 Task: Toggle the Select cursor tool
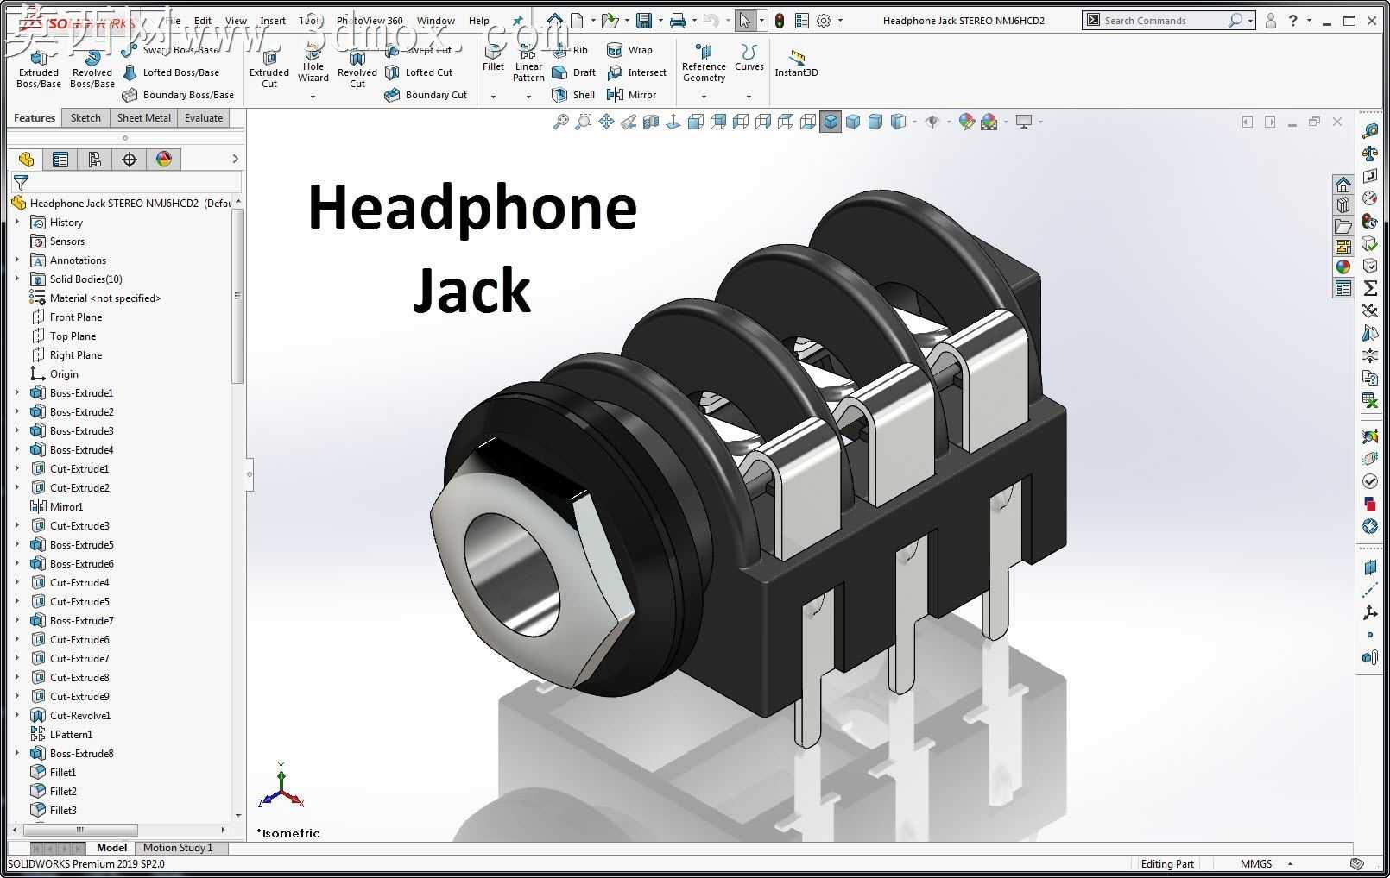tap(745, 20)
